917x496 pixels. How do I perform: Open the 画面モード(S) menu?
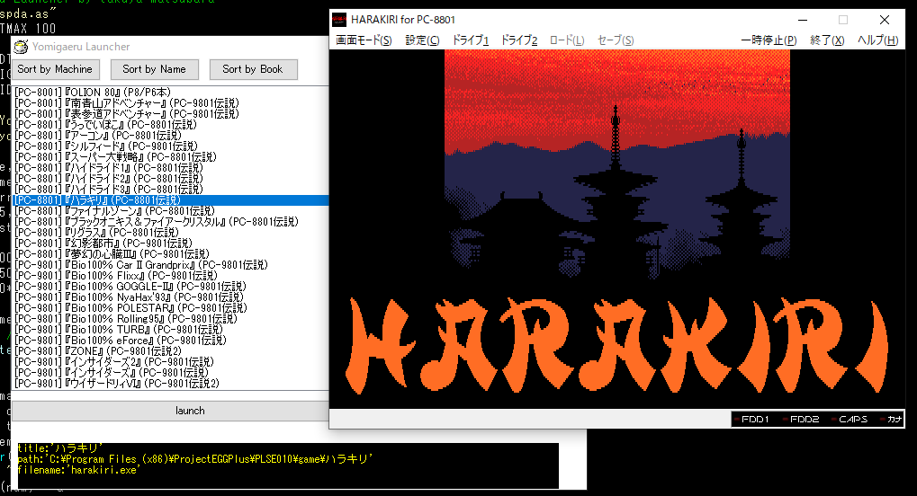364,40
